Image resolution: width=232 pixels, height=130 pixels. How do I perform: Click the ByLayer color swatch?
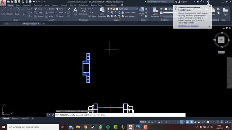pyautogui.click(x=166, y=9)
